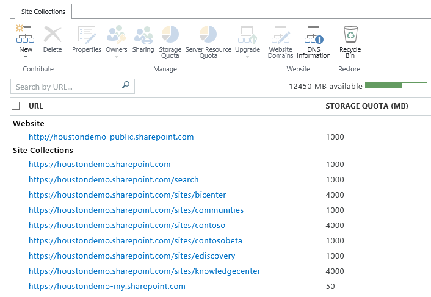Image resolution: width=431 pixels, height=297 pixels.
Task: Open https://houstondemo-my.sharepoint.com link
Action: click(x=107, y=286)
